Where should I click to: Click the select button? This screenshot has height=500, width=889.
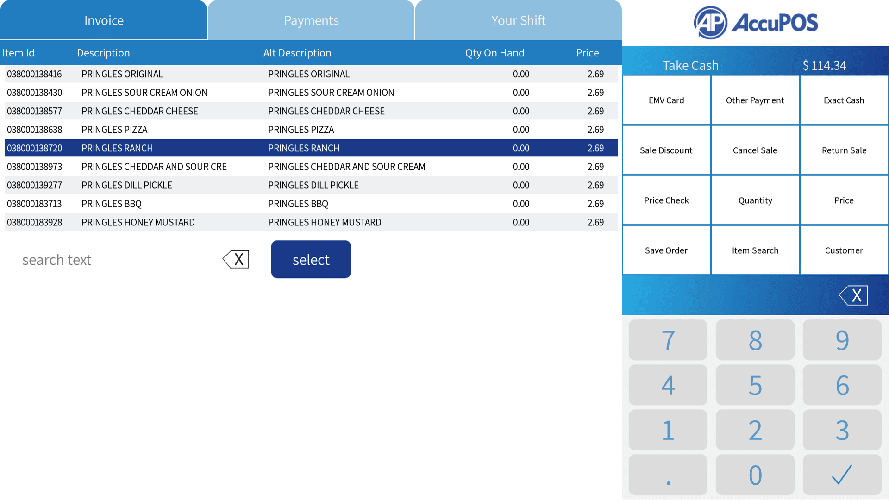click(x=311, y=259)
